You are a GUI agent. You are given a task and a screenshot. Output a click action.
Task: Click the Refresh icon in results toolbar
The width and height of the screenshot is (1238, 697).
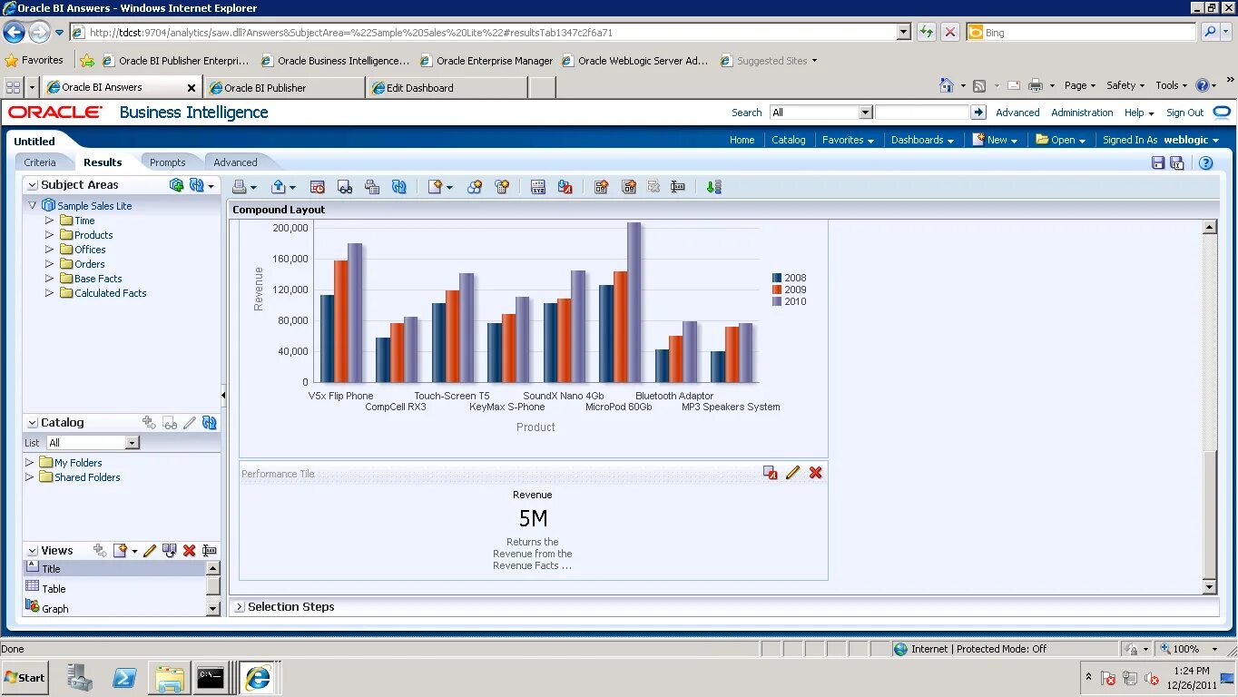[398, 187]
